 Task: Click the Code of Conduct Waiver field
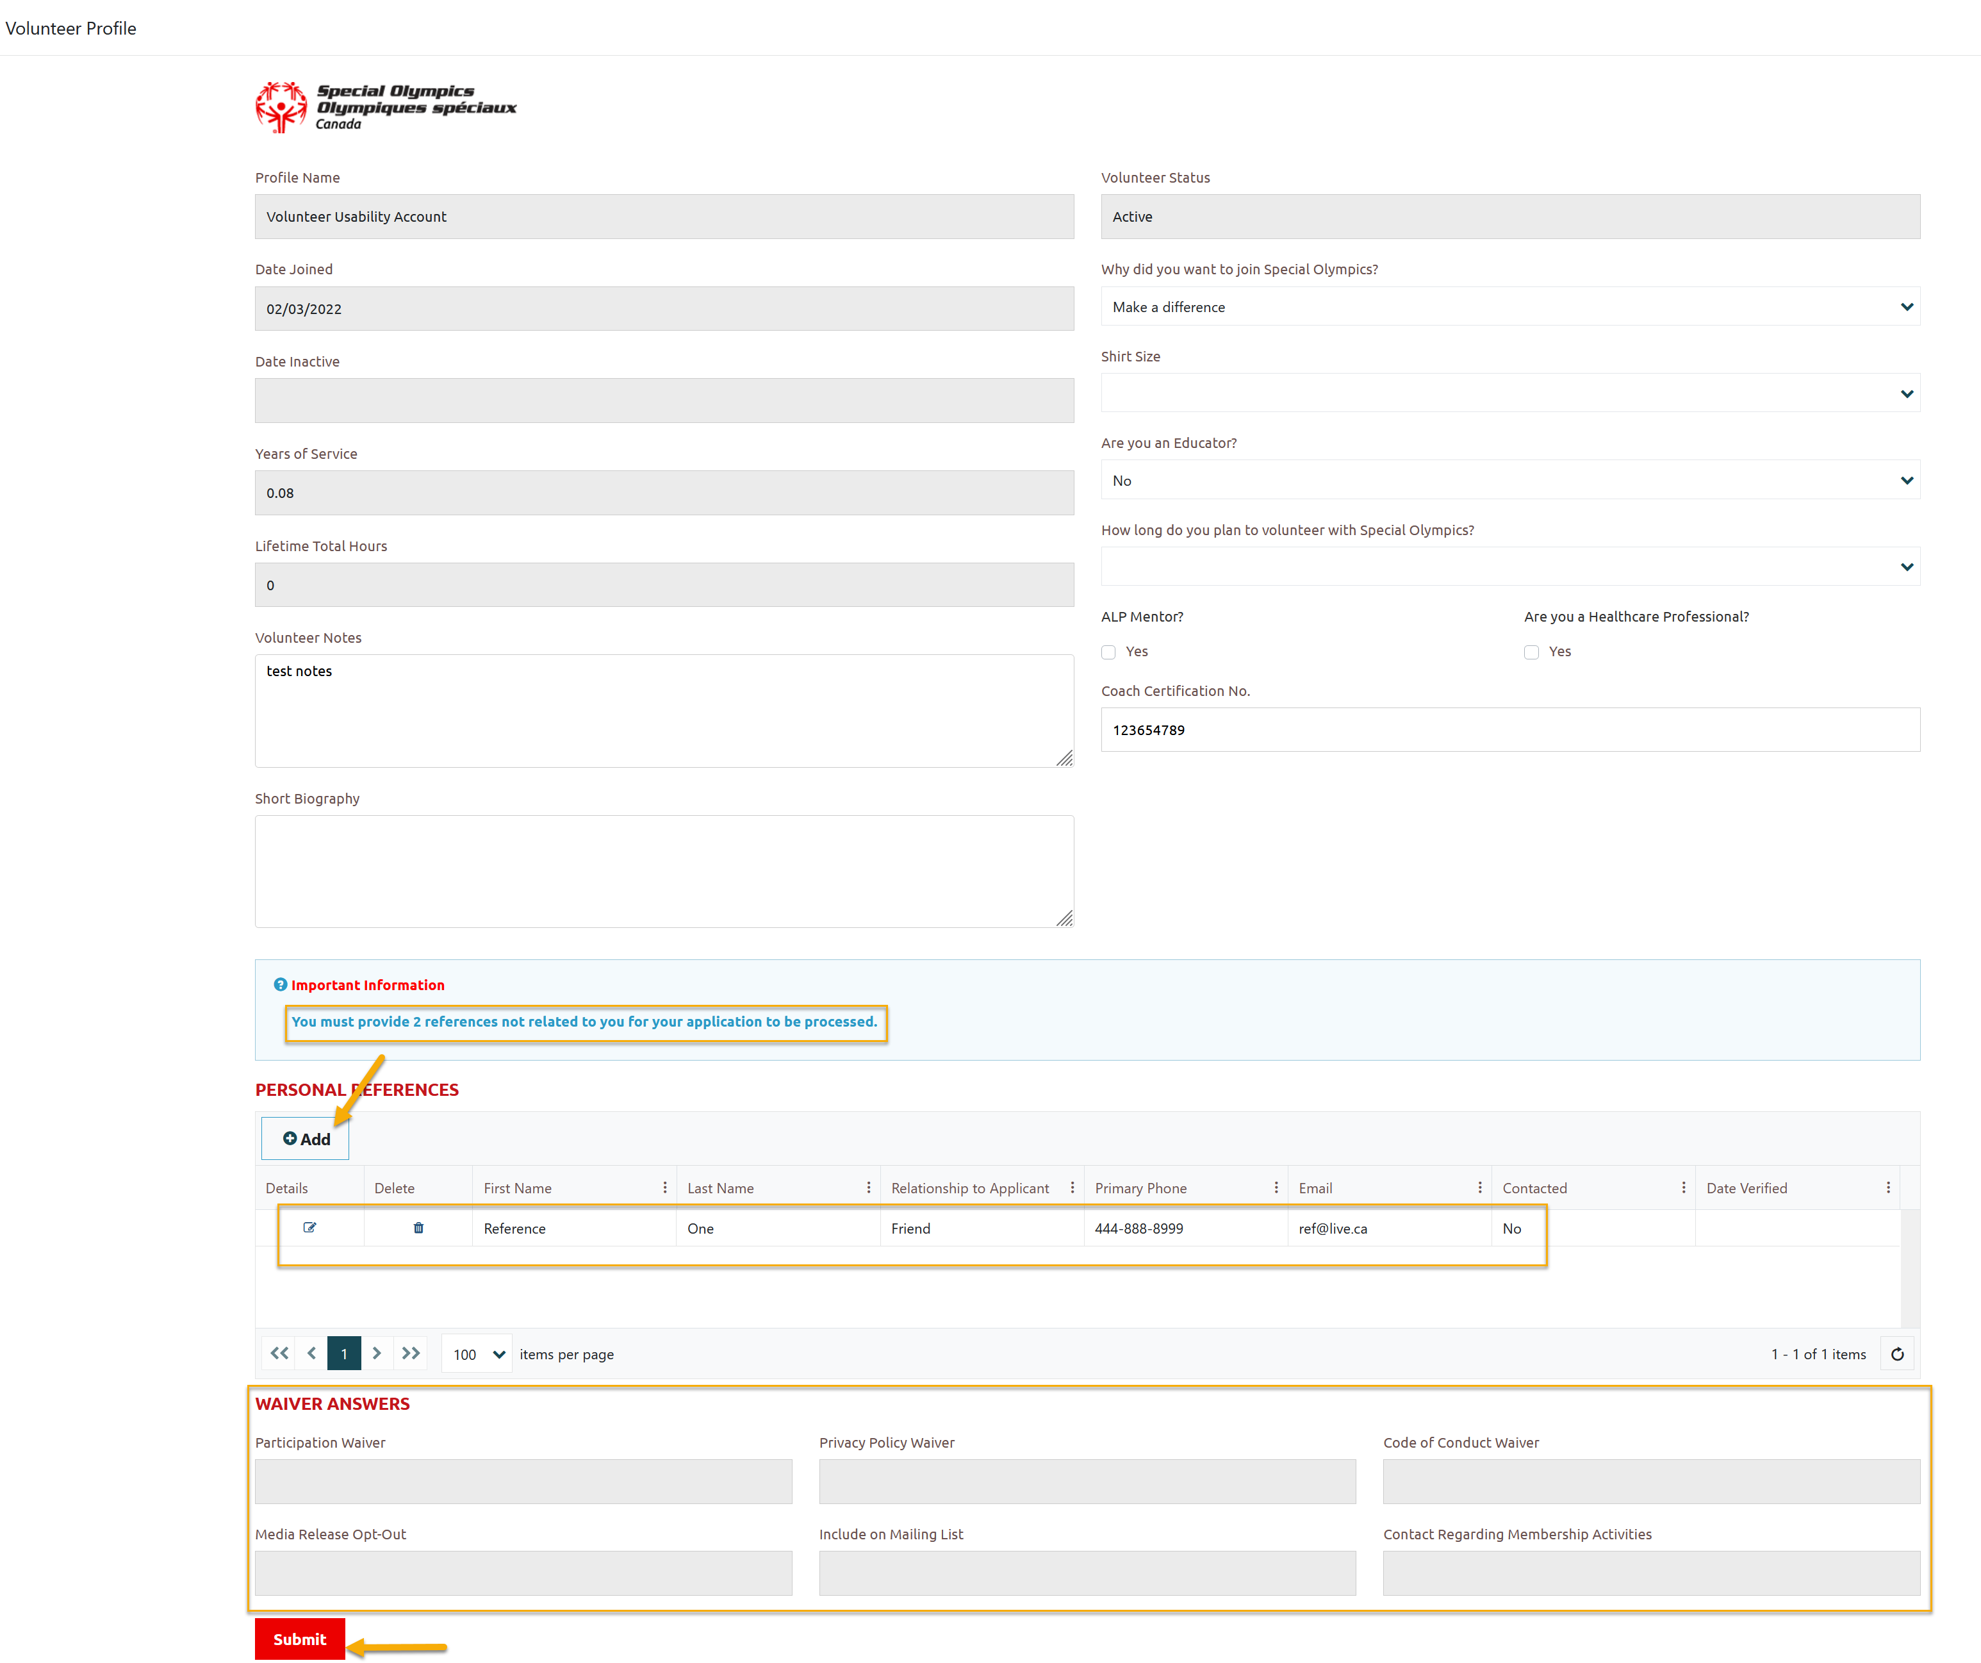click(1651, 1482)
